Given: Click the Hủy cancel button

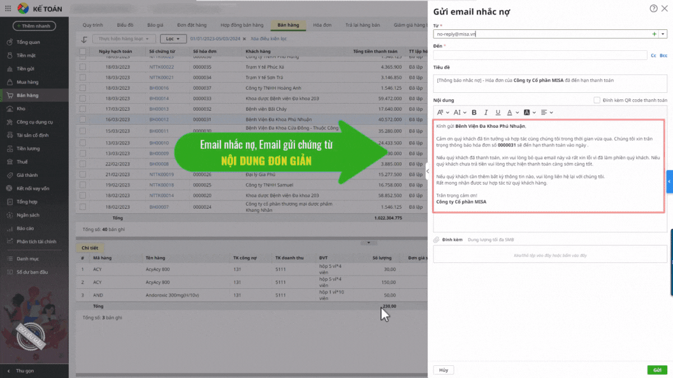Looking at the screenshot, I should [444, 370].
